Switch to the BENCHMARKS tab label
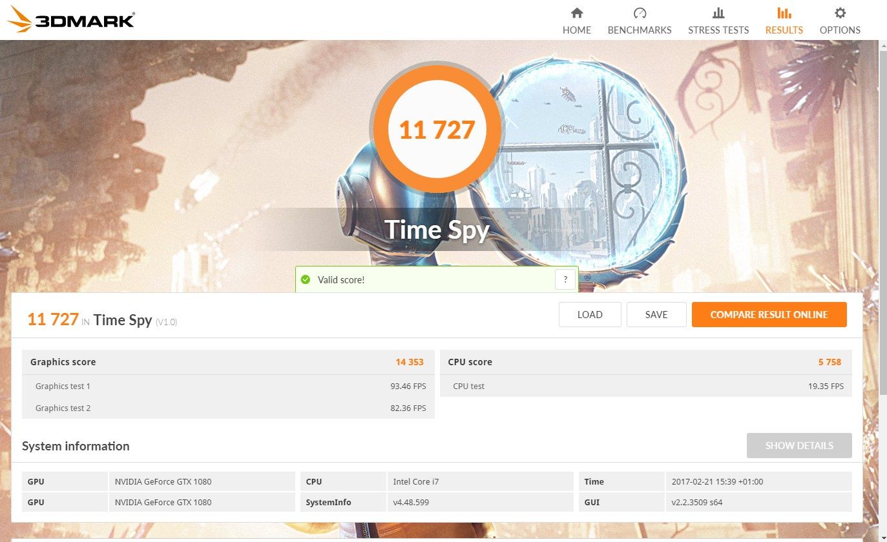887x542 pixels. point(640,30)
